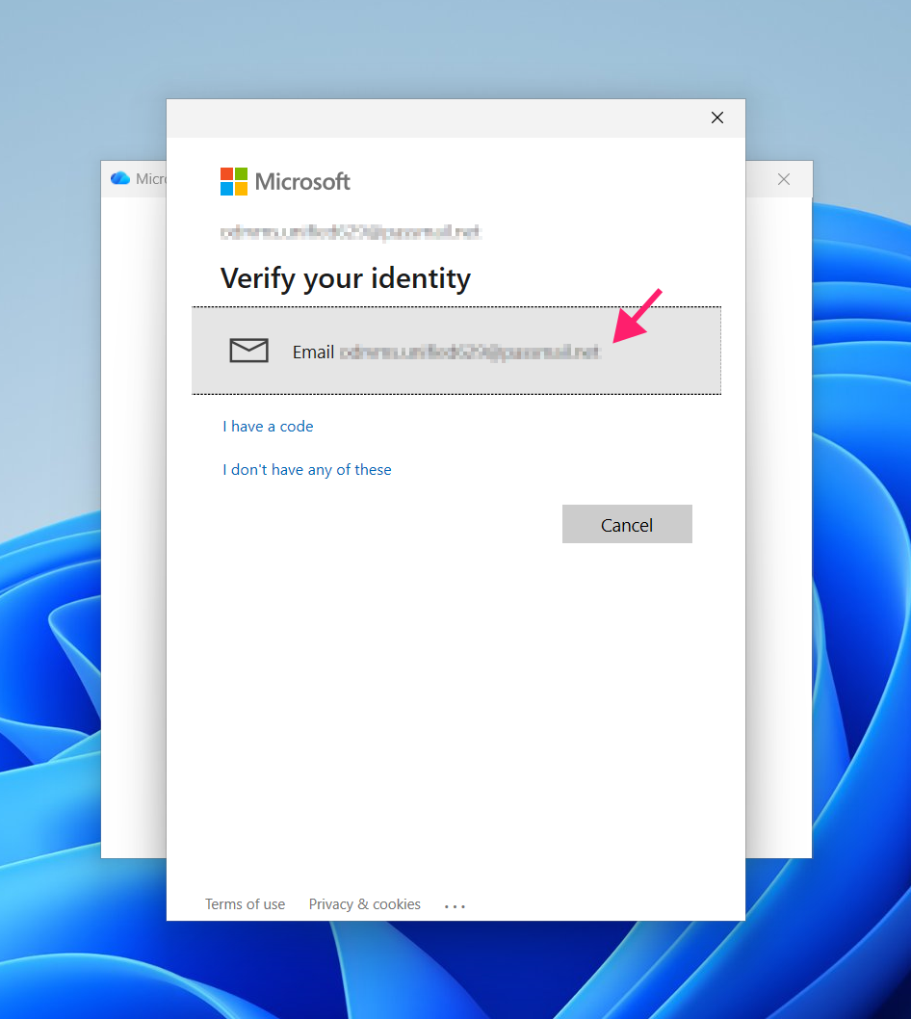Viewport: 911px width, 1019px height.
Task: Click "I don't have any of these" link
Action: click(x=306, y=470)
